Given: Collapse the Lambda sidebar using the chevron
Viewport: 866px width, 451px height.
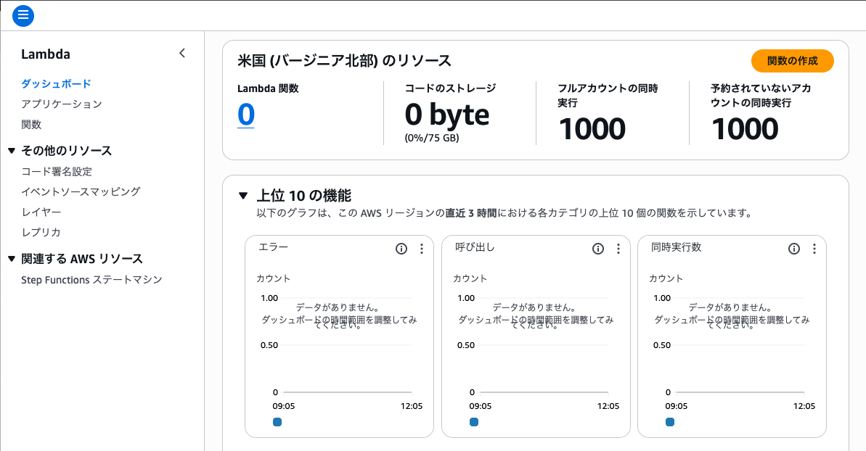Looking at the screenshot, I should pos(181,53).
